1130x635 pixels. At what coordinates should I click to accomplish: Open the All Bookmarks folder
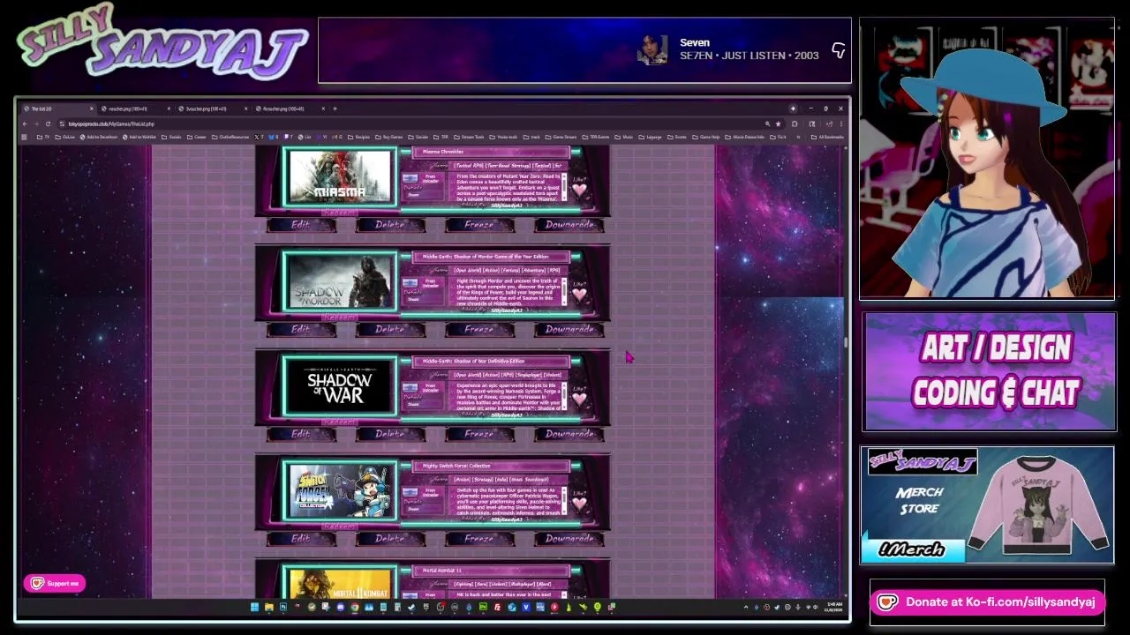tap(827, 137)
